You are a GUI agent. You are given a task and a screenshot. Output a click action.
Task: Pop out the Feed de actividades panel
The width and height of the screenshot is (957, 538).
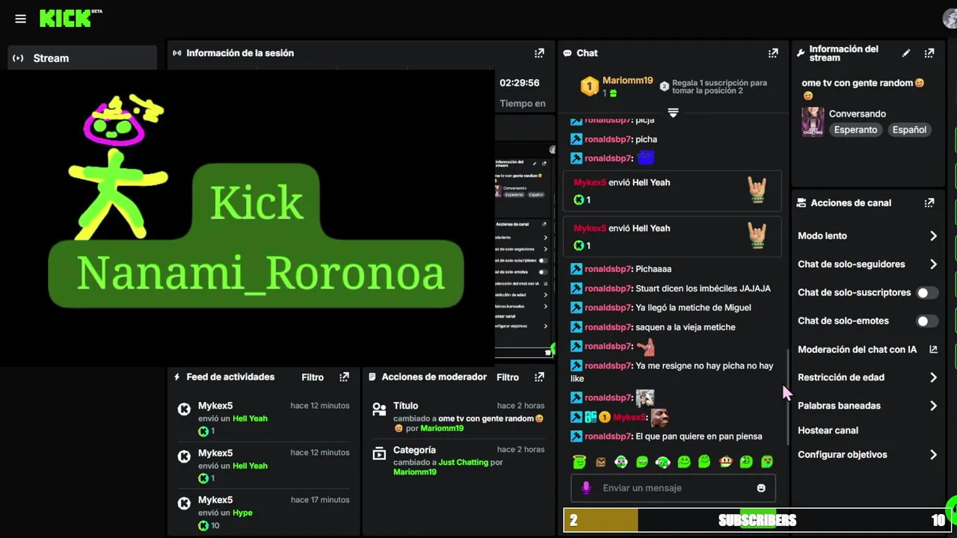pyautogui.click(x=344, y=377)
